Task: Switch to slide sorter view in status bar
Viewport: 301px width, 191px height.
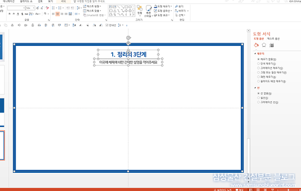Action: pyautogui.click(x=258, y=190)
